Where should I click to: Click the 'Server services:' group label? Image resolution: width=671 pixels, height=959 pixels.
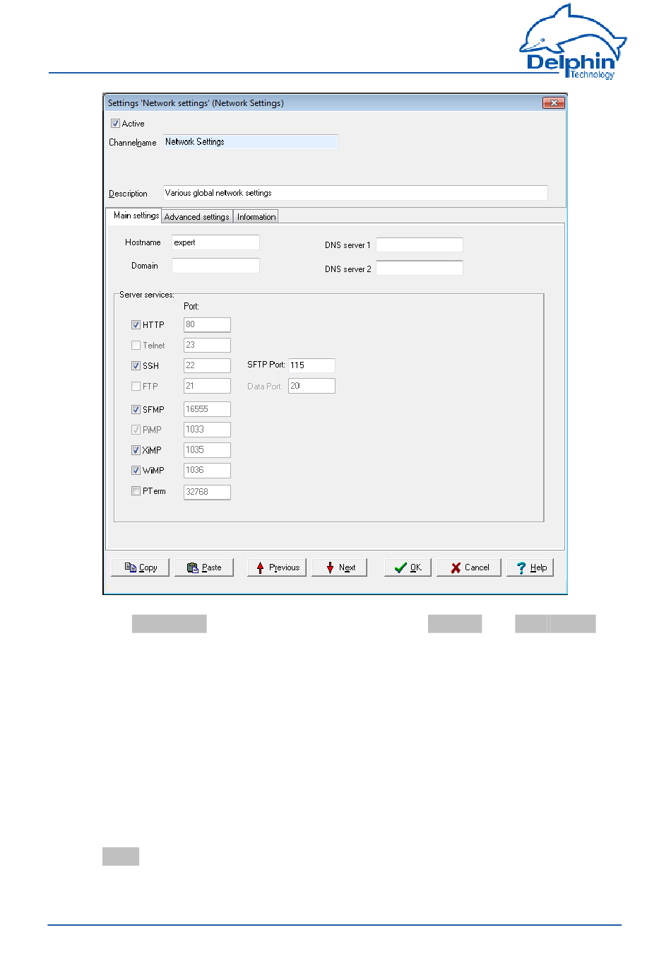pos(146,295)
